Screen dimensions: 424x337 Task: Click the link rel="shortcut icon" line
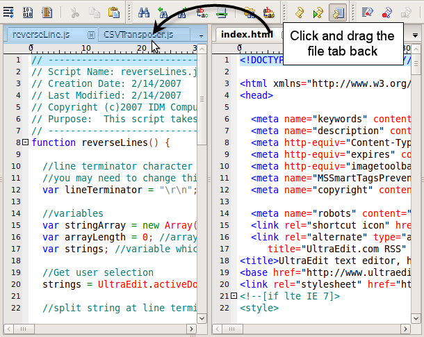point(331,225)
